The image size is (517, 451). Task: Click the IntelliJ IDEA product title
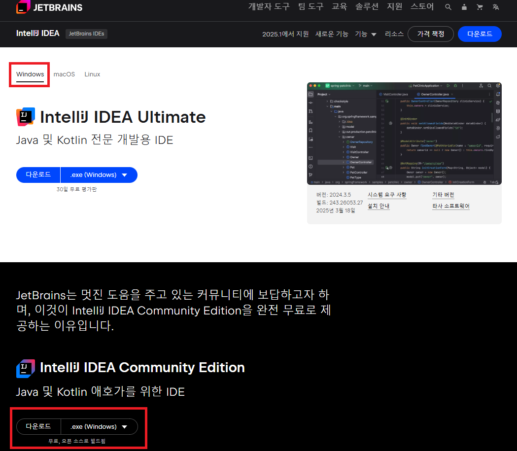tap(37, 34)
